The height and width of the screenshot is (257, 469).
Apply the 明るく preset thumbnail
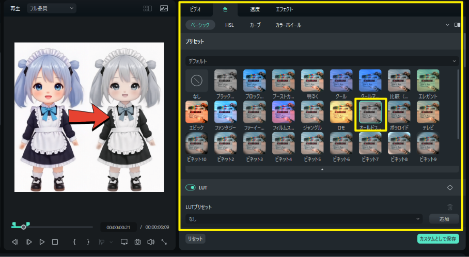pos(312,81)
